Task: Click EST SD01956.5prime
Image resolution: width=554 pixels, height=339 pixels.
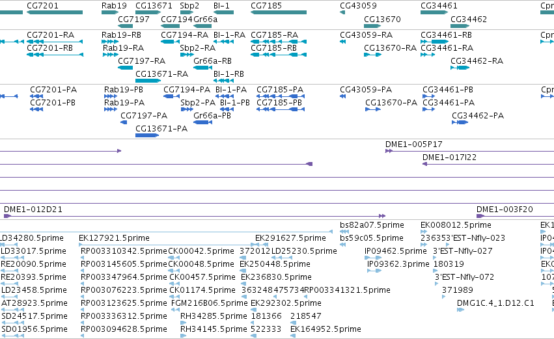Action: pos(13,336)
